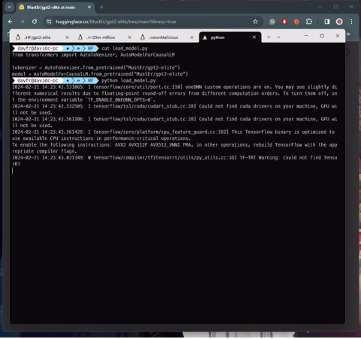Add a new terminal tab
The height and width of the screenshot is (339, 361).
268,37
